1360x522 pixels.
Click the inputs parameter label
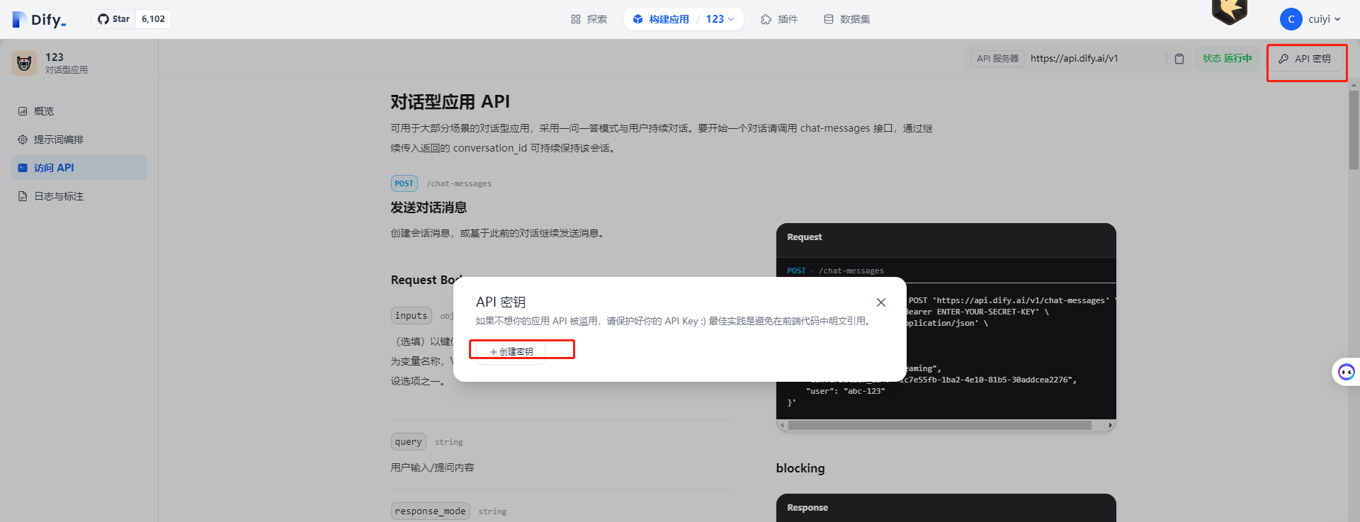(412, 316)
